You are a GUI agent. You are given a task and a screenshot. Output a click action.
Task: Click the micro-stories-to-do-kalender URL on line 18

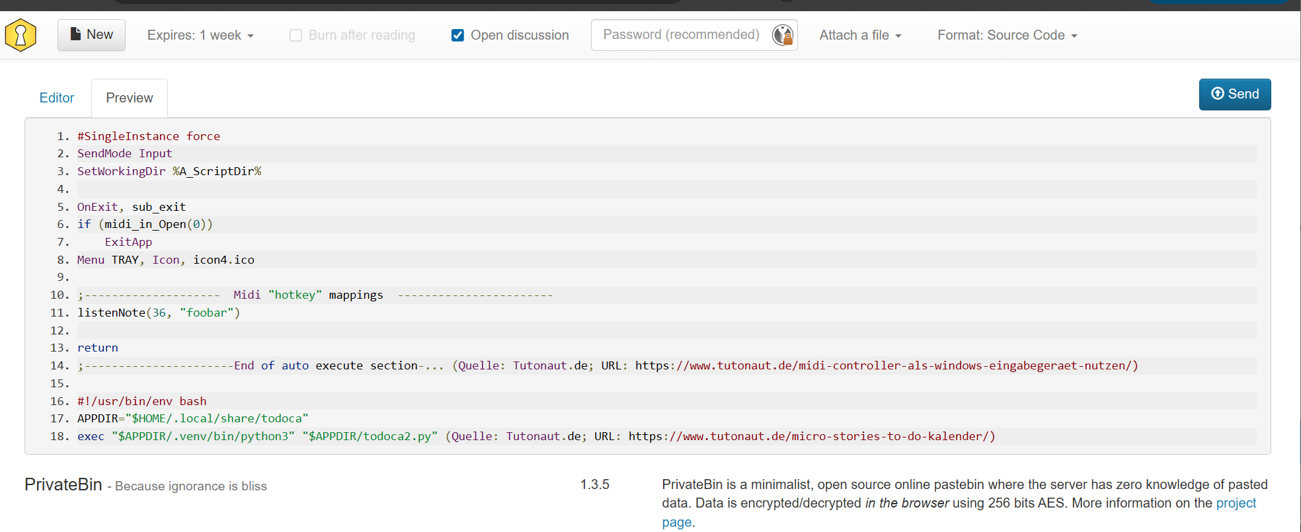[810, 436]
